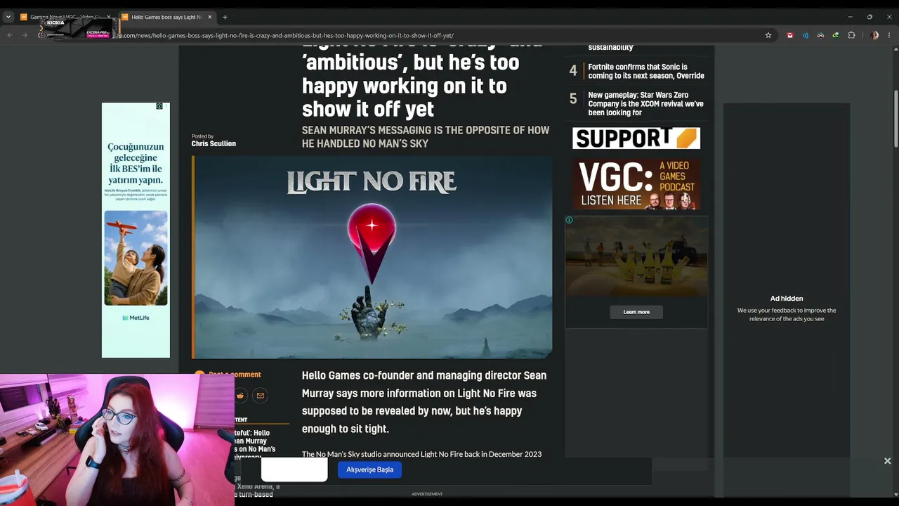The height and width of the screenshot is (506, 899).
Task: Open the Star Wars Zero Company article
Action: tap(645, 104)
